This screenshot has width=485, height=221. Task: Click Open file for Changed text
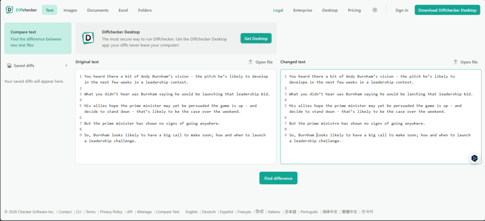pyautogui.click(x=466, y=62)
